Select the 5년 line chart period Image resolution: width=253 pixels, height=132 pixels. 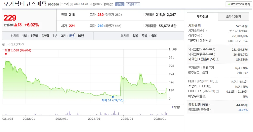[x=71, y=36]
